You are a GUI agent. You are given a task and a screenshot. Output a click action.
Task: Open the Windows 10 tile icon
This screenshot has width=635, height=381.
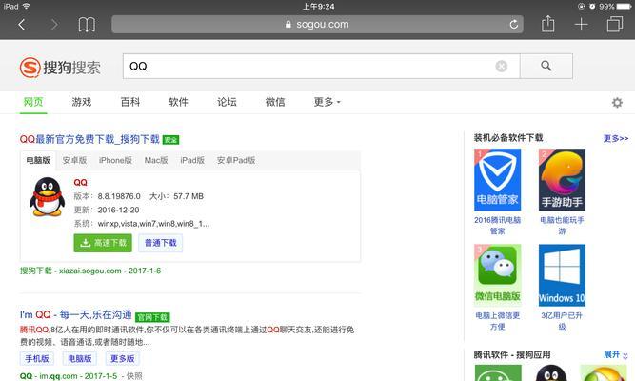tap(562, 275)
